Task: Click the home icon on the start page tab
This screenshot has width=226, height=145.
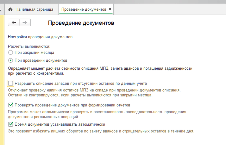Action: click(10, 9)
